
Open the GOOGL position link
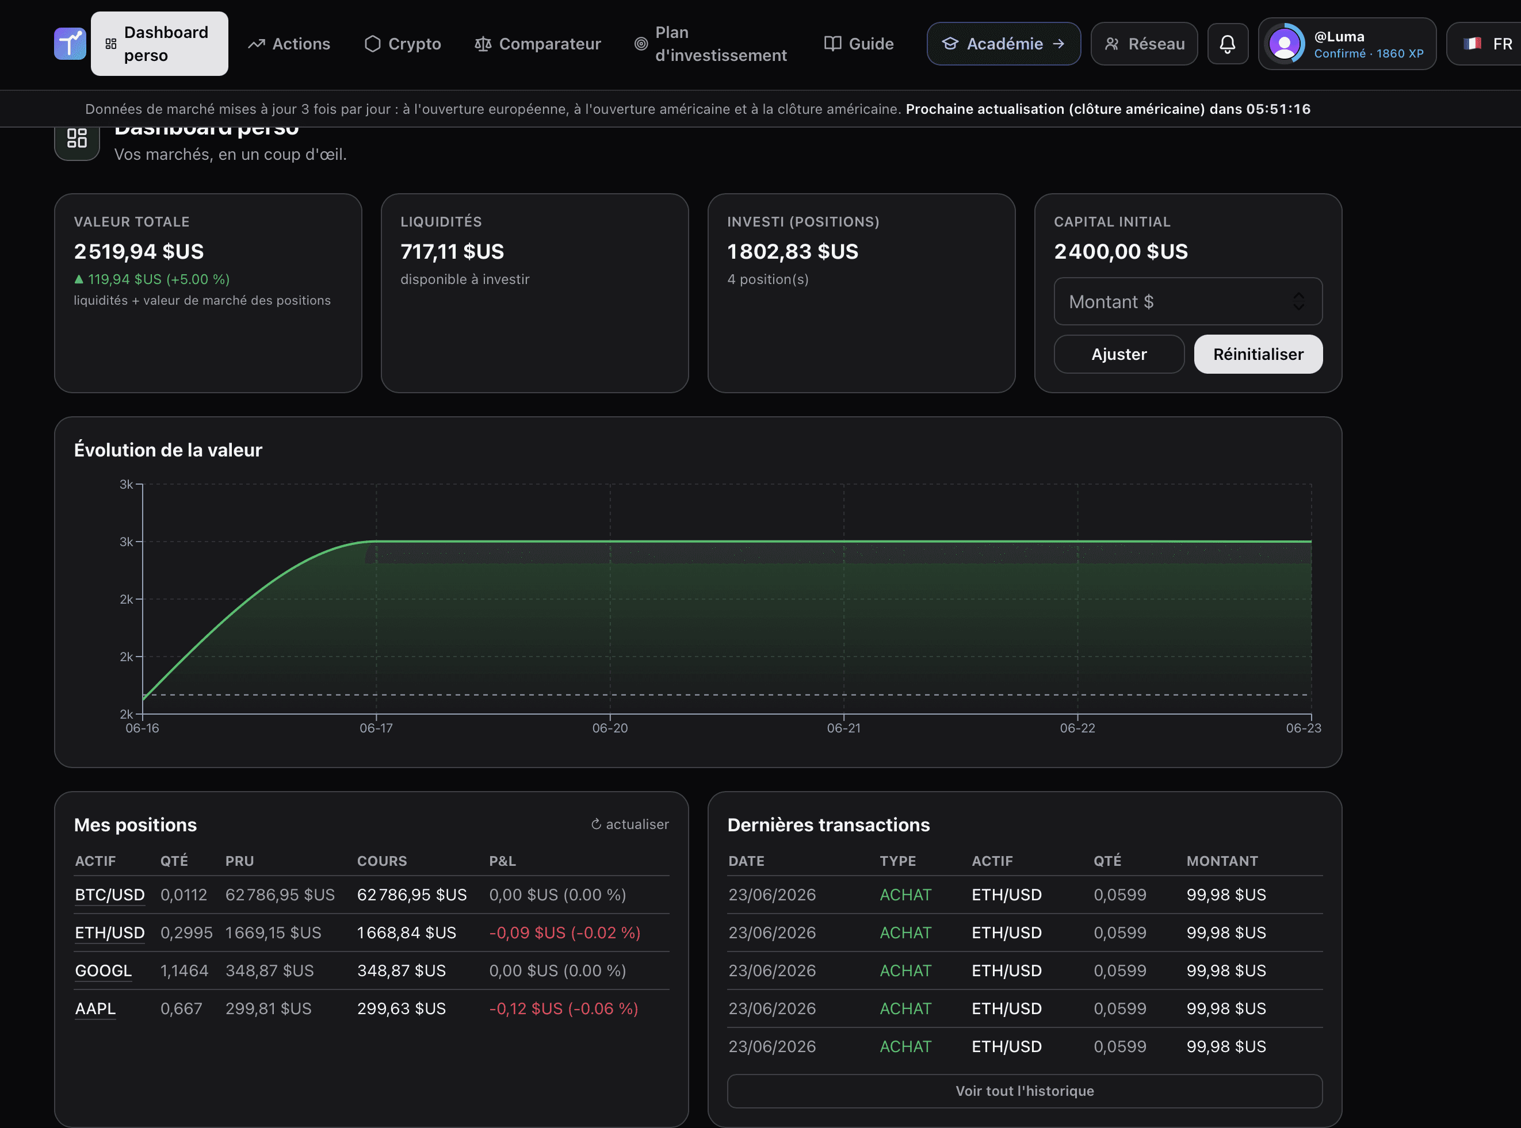(103, 970)
